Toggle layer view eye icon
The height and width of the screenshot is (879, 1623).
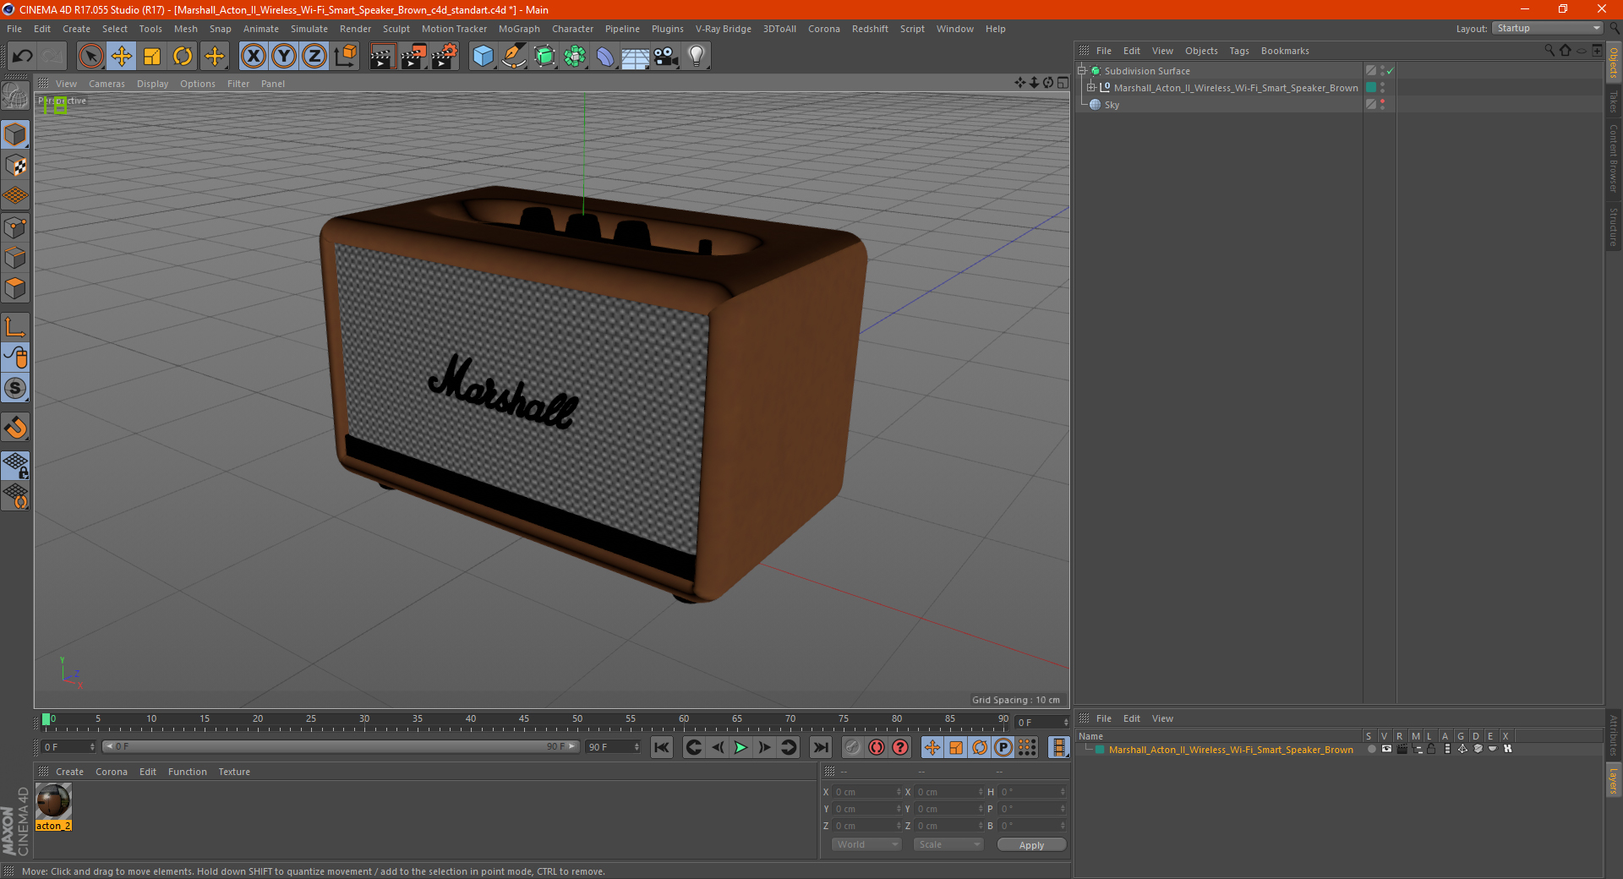coord(1386,749)
